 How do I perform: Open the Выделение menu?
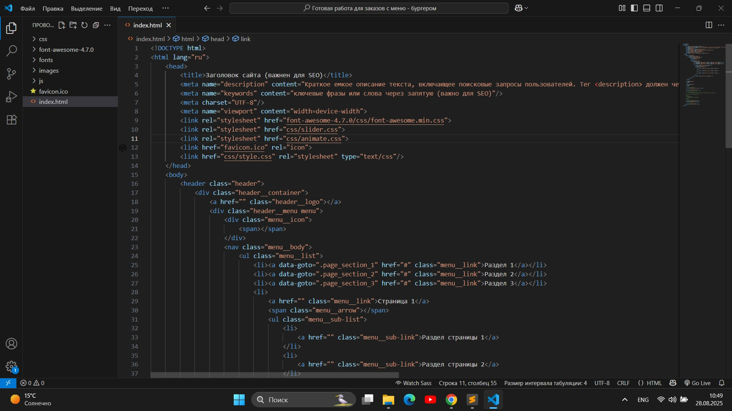[87, 8]
